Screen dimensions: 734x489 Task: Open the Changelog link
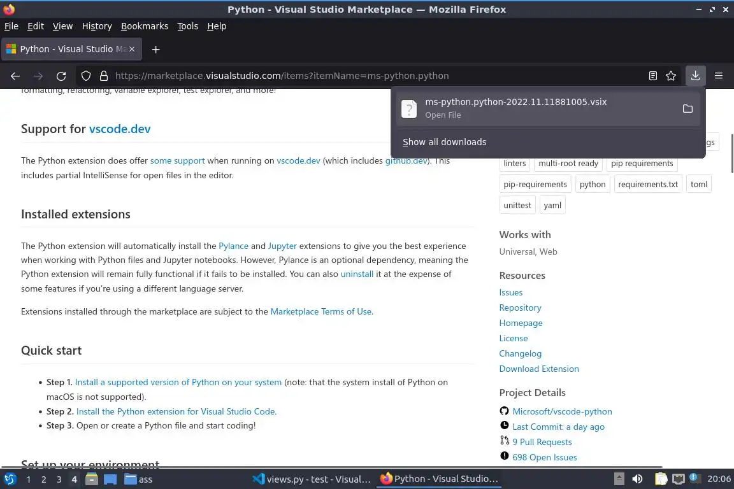[x=520, y=354]
